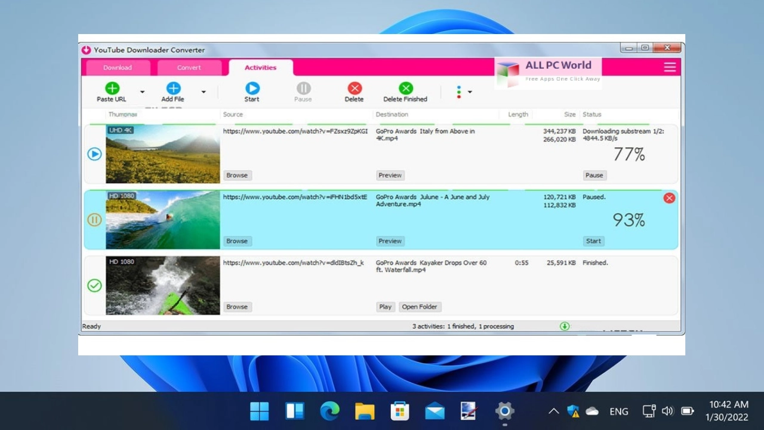Click the HD 1080 kayak waterfall thumbnail
The height and width of the screenshot is (430, 764).
coord(163,285)
